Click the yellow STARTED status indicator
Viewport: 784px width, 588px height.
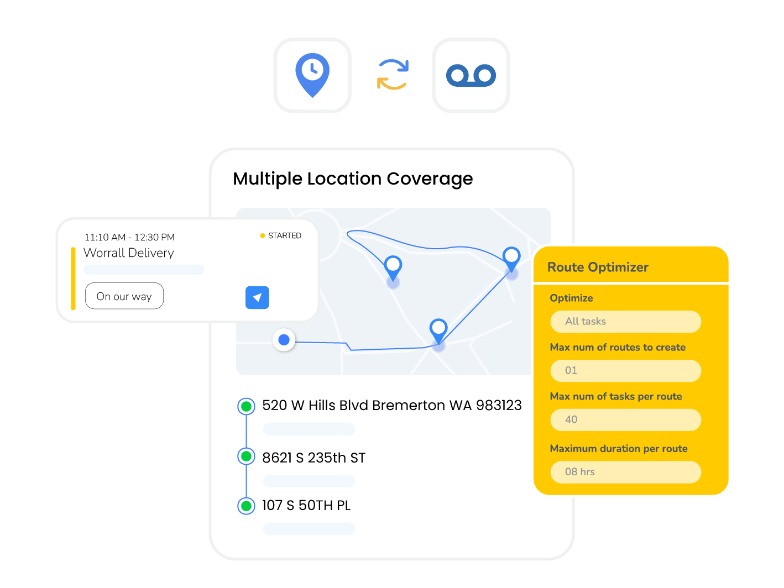pyautogui.click(x=281, y=235)
